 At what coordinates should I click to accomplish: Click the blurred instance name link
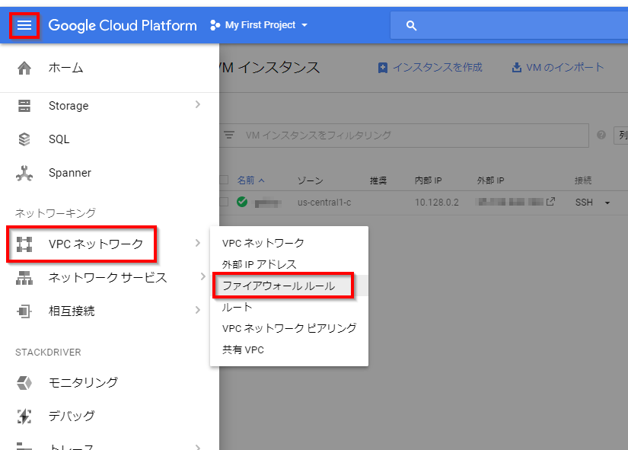268,203
